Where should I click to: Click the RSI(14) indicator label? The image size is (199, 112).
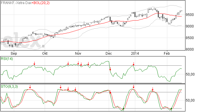click(7, 59)
